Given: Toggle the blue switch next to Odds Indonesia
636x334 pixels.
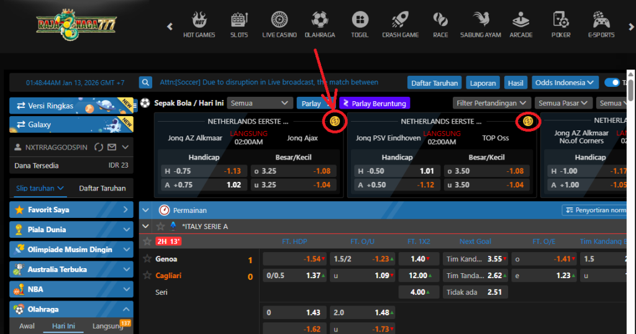Looking at the screenshot, I should pos(612,83).
